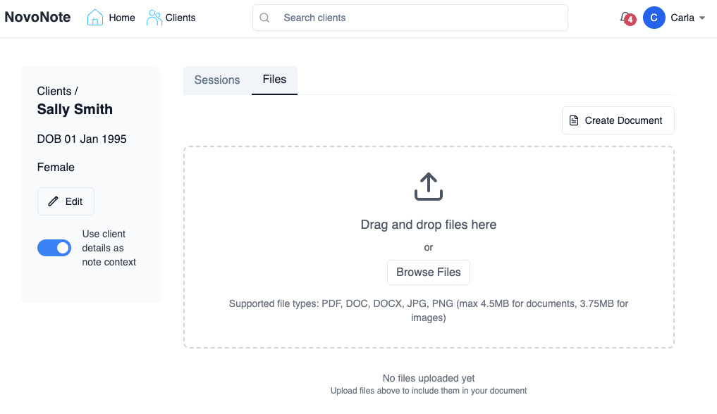Switch to the Sessions tab

217,80
